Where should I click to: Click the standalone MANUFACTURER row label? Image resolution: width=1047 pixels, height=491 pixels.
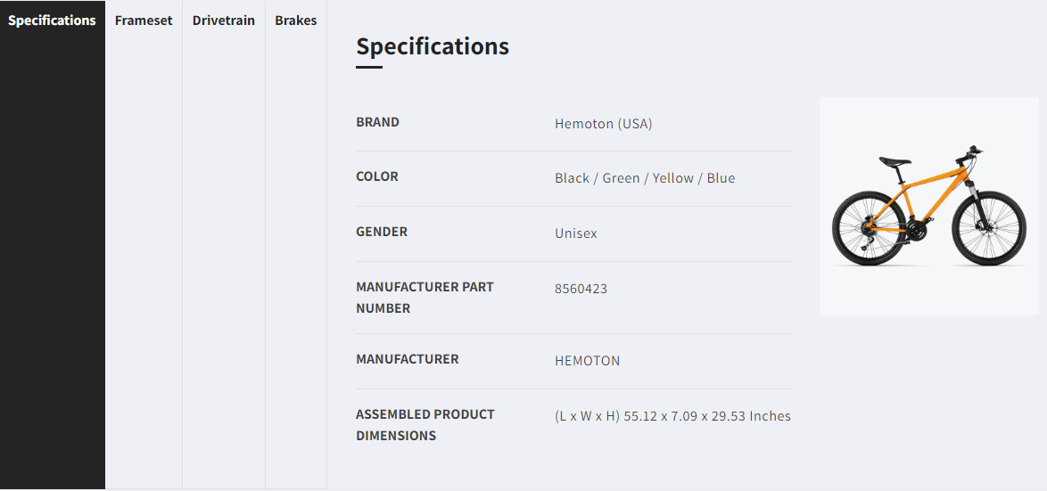pos(407,359)
